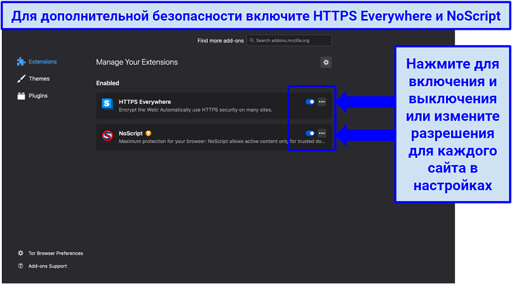Click the Extensions puzzle piece icon
Image resolution: width=512 pixels, height=284 pixels.
tap(21, 61)
